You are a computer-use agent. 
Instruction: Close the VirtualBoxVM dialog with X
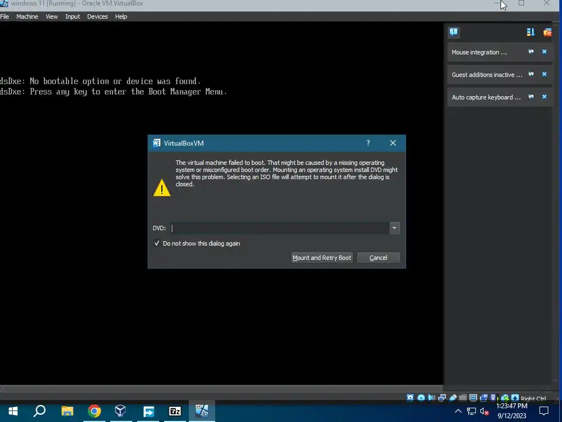click(x=393, y=143)
